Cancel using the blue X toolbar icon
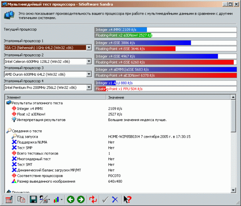This screenshot has height=206, width=241. [x=115, y=200]
